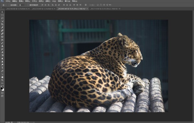Screen dimensions: 194x123
Task: Change screen mode from toolbar bottom
Action: (x=2, y=96)
